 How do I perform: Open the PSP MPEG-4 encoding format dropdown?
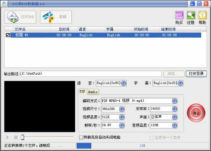[174, 101]
